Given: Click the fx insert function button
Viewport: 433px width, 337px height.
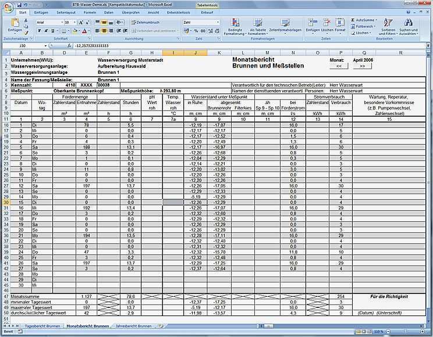Looking at the screenshot, I should (69, 45).
